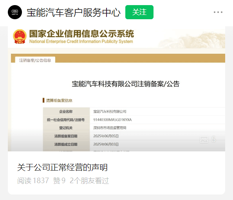Click the 国家企业信用信息公示系统 heading
233x200 pixels.
(x=81, y=34)
